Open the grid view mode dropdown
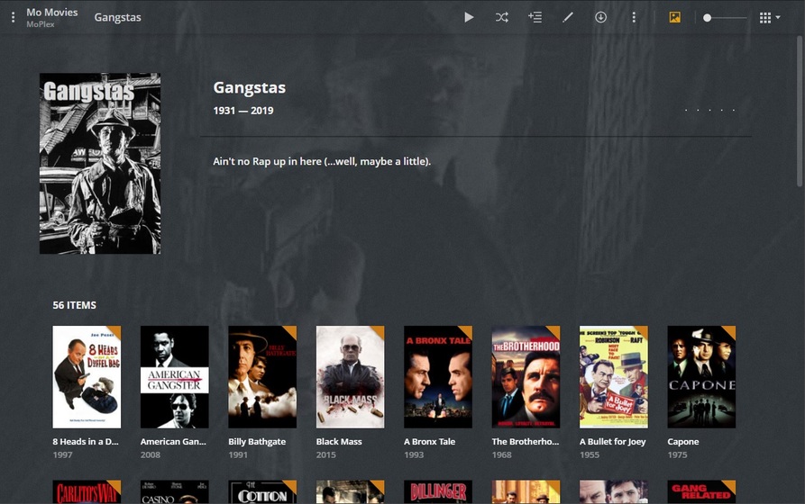 pyautogui.click(x=770, y=18)
